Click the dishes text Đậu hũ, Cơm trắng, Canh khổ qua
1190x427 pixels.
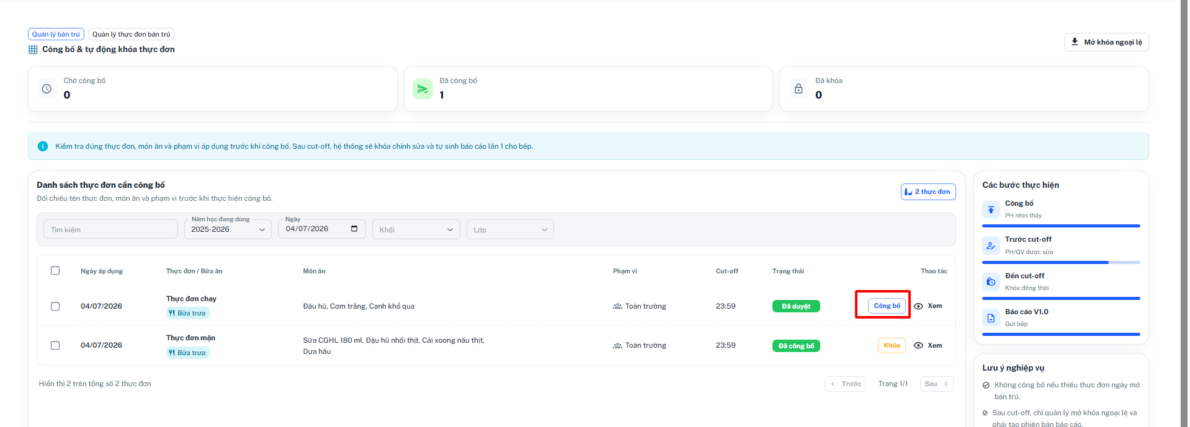click(359, 306)
